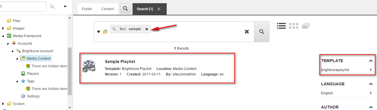The height and width of the screenshot is (110, 377).
Task: Click the Images folder icon
Action: [9, 28]
